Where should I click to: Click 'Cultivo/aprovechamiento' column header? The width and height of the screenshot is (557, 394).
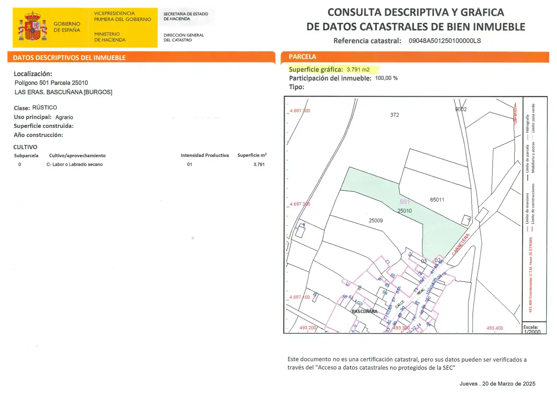(x=77, y=155)
